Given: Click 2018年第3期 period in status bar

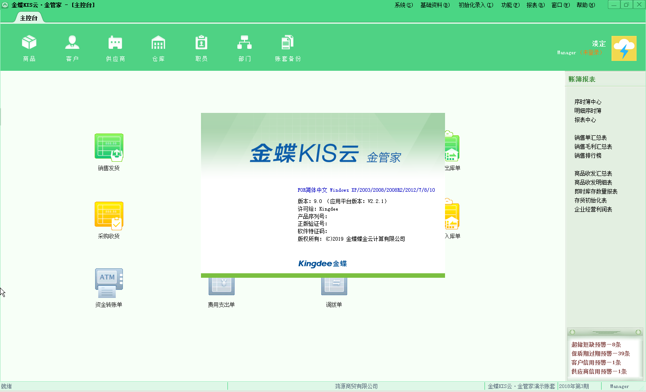Looking at the screenshot, I should tap(574, 386).
